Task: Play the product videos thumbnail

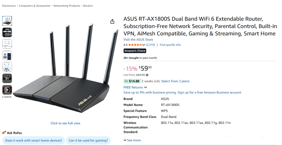Action: point(7,90)
